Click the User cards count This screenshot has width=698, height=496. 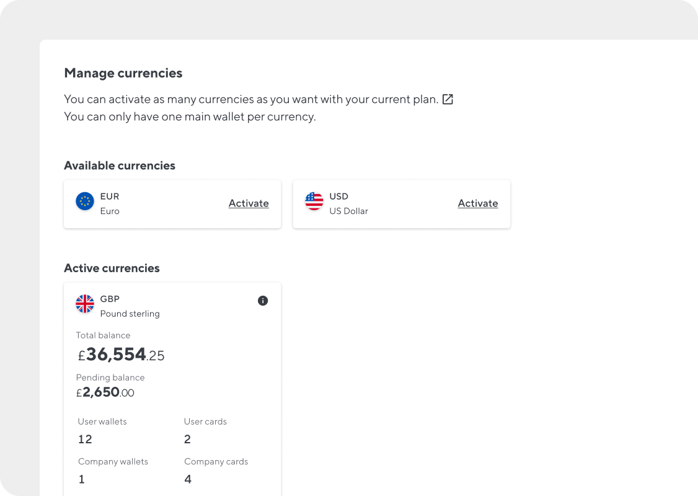(x=187, y=439)
